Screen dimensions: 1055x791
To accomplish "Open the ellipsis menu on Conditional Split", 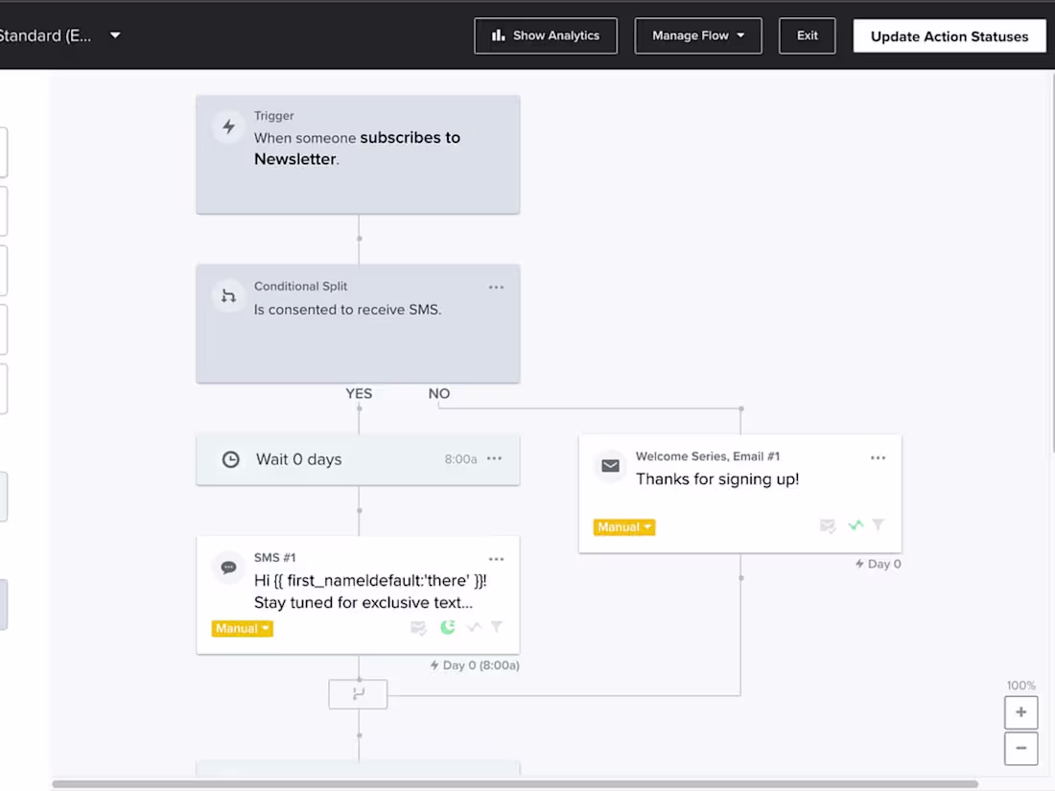I will click(496, 287).
